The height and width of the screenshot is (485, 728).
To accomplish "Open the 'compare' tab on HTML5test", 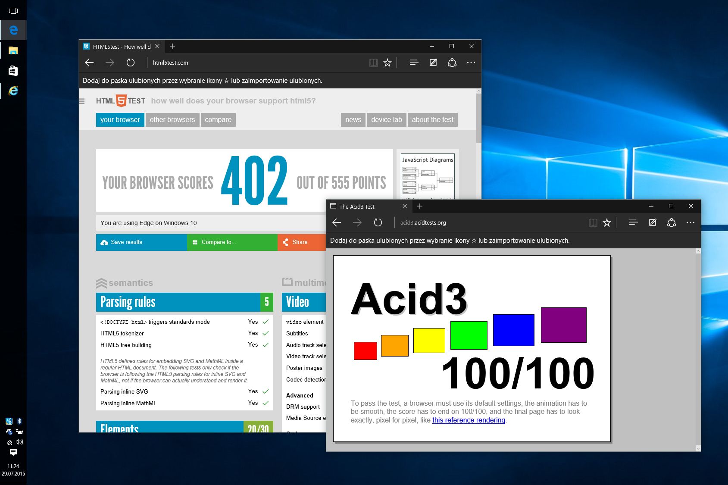I will [218, 120].
